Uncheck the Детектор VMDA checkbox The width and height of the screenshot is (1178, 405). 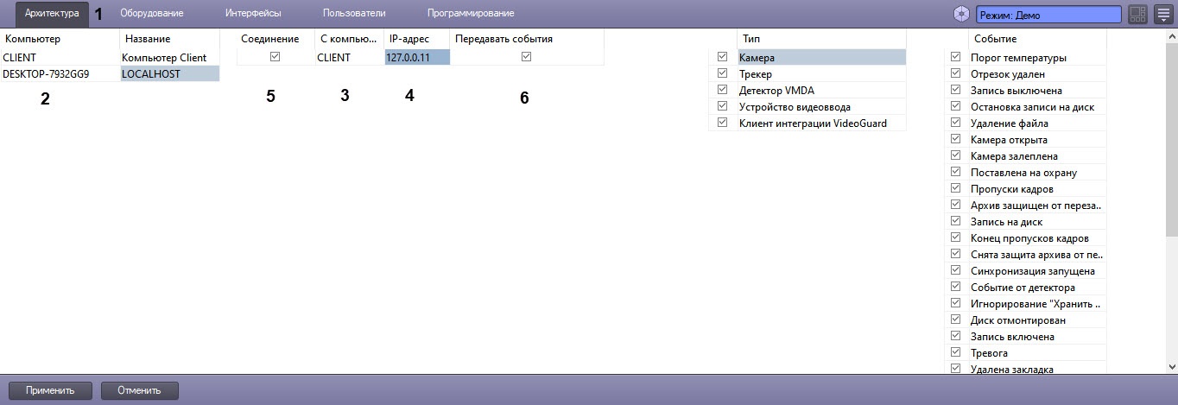(722, 90)
